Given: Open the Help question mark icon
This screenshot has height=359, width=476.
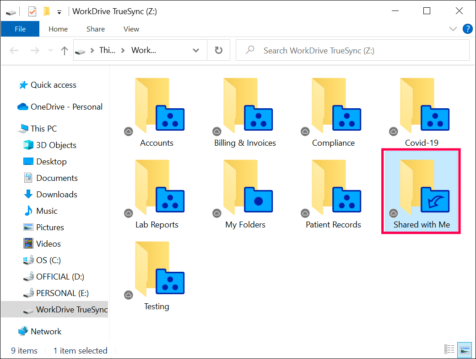Looking at the screenshot, I should [x=467, y=29].
